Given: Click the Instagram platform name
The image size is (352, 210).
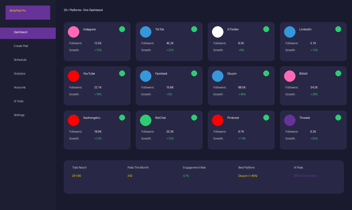Looking at the screenshot, I should pos(90,29).
